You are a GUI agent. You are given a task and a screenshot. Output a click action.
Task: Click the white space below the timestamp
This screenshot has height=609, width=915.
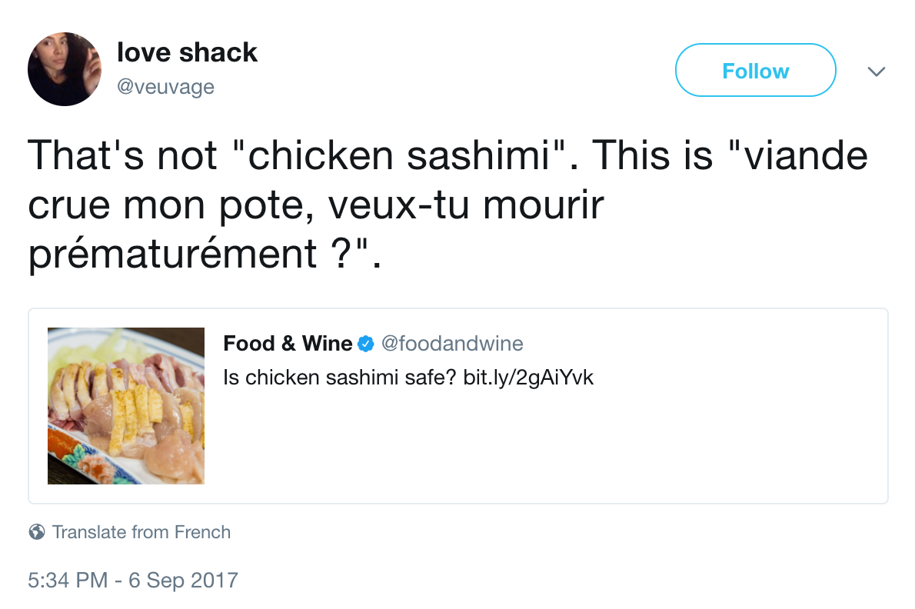click(457, 601)
